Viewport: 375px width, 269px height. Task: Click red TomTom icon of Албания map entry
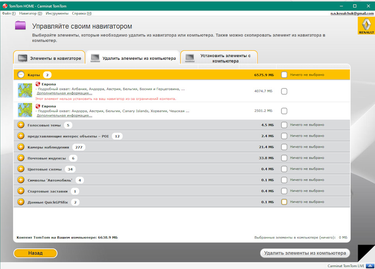tap(38, 84)
